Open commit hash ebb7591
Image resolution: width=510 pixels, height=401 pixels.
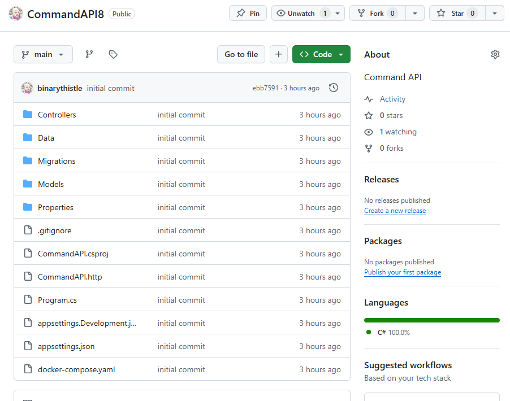[x=265, y=88]
